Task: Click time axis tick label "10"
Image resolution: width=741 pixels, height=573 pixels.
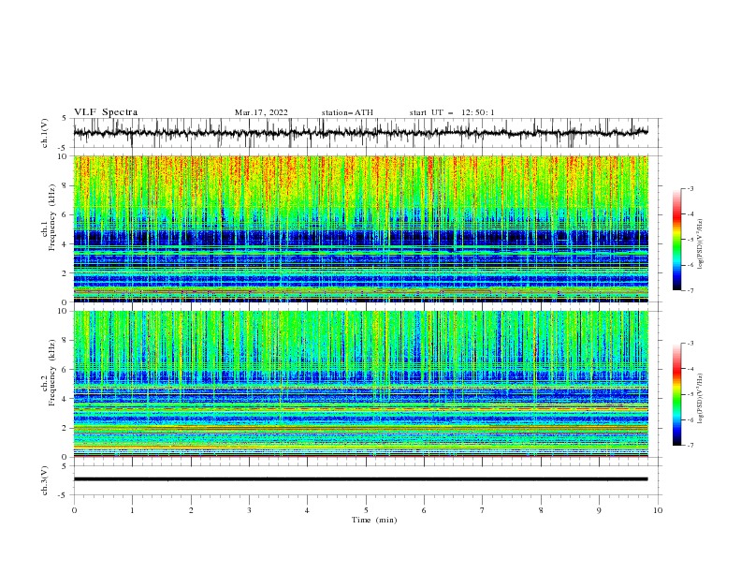Action: click(x=658, y=510)
